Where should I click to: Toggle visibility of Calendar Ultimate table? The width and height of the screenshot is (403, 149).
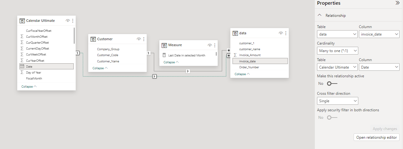tap(68, 21)
